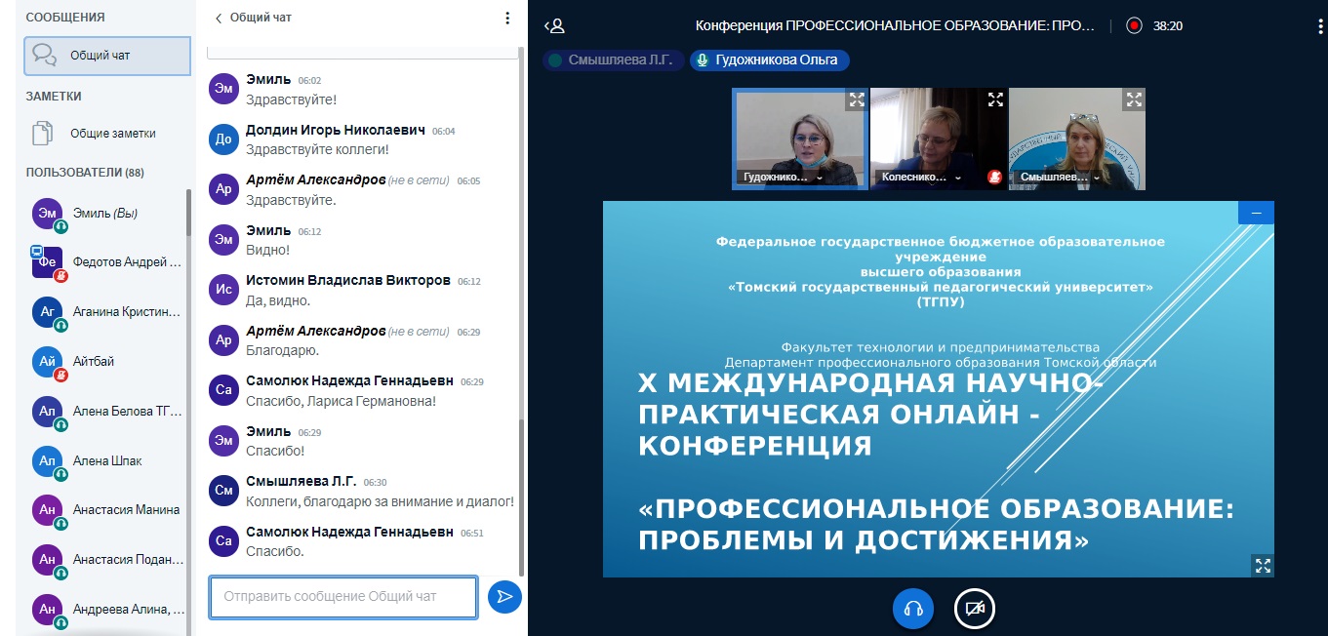Toggle the user list panel icon
1328x636 pixels.
[x=554, y=26]
